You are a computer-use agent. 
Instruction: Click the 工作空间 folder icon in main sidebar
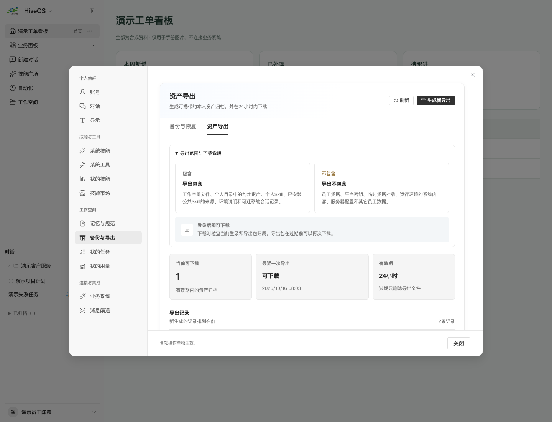[13, 102]
